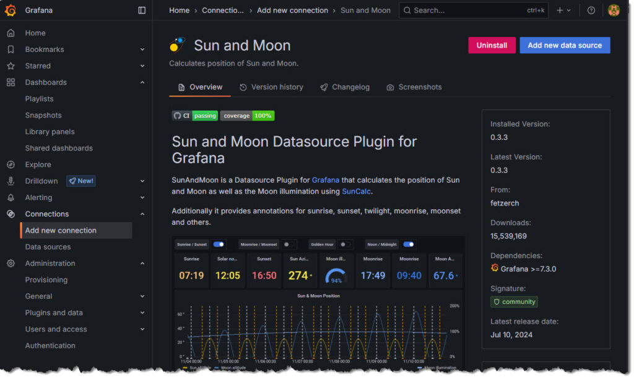
Task: Click the Home house icon in sidebar
Action: (x=11, y=33)
